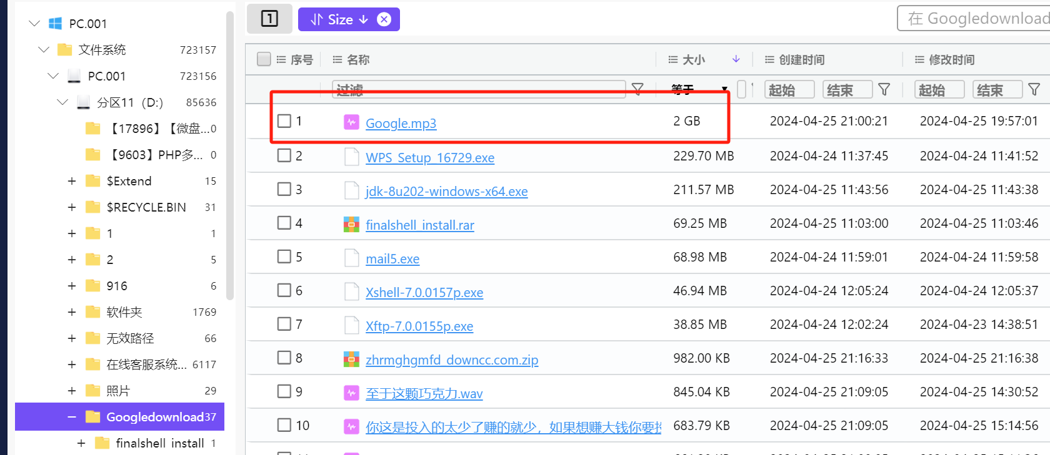This screenshot has width=1050, height=455.
Task: Click the panel layout button labeled 1
Action: 269,19
